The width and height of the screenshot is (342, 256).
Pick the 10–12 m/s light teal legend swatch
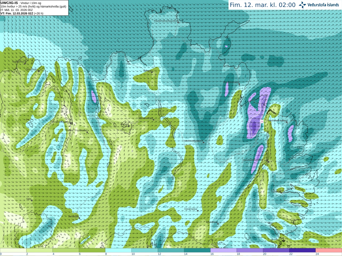145,250
